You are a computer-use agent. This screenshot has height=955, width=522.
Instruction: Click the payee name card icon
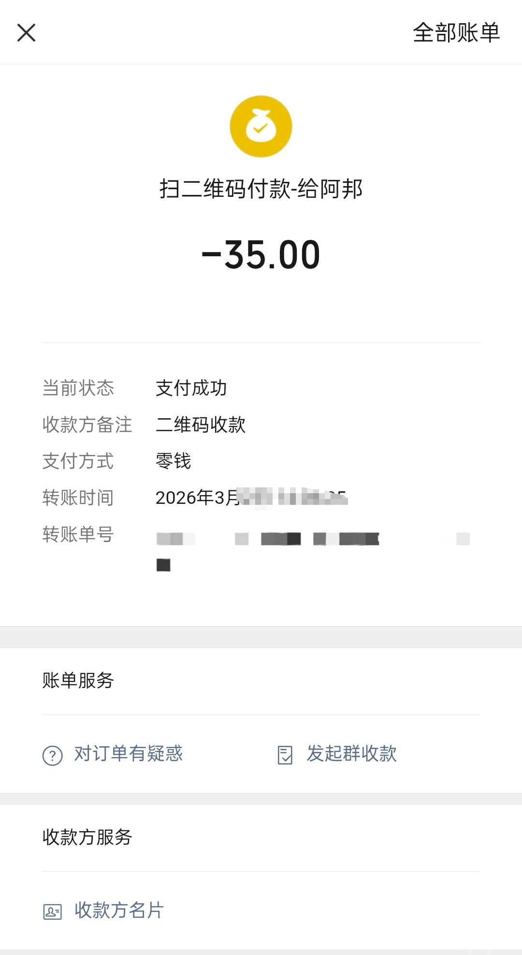pos(53,911)
